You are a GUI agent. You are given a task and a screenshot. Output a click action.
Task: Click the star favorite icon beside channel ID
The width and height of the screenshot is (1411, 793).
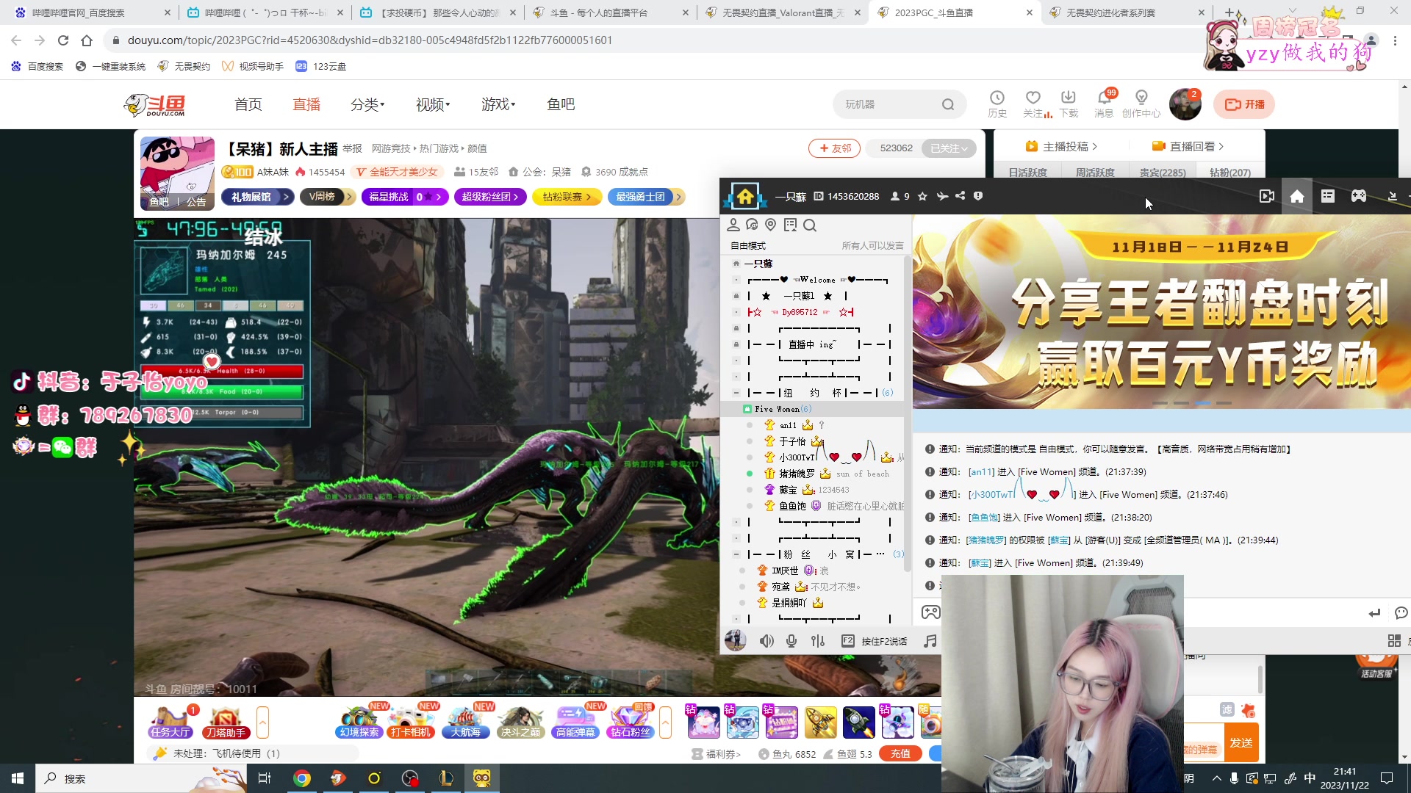(x=923, y=196)
